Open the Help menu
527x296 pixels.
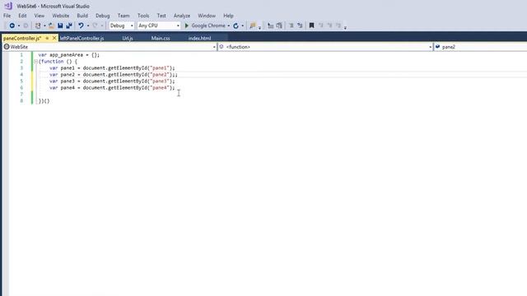(228, 16)
